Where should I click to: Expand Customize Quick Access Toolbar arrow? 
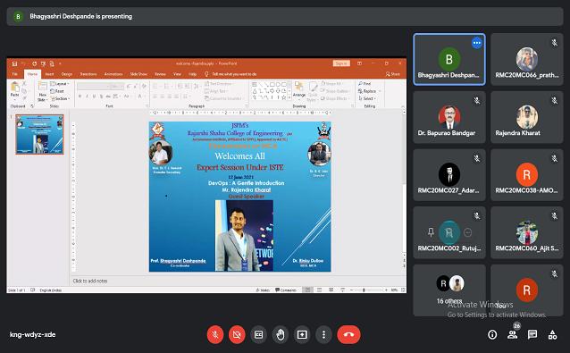pos(60,64)
